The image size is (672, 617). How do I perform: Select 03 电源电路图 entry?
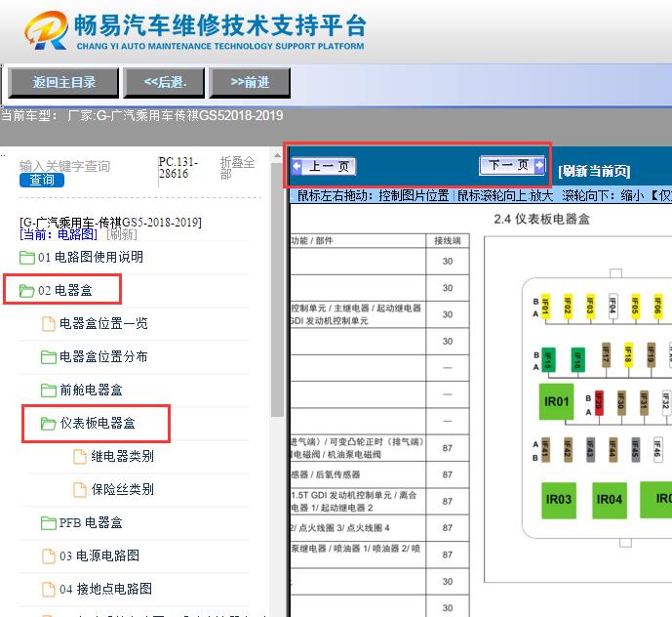(99, 555)
